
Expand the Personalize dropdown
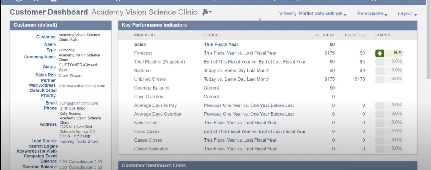pyautogui.click(x=372, y=14)
